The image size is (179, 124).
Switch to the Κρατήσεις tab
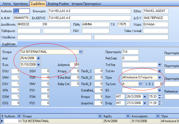click(21, 4)
